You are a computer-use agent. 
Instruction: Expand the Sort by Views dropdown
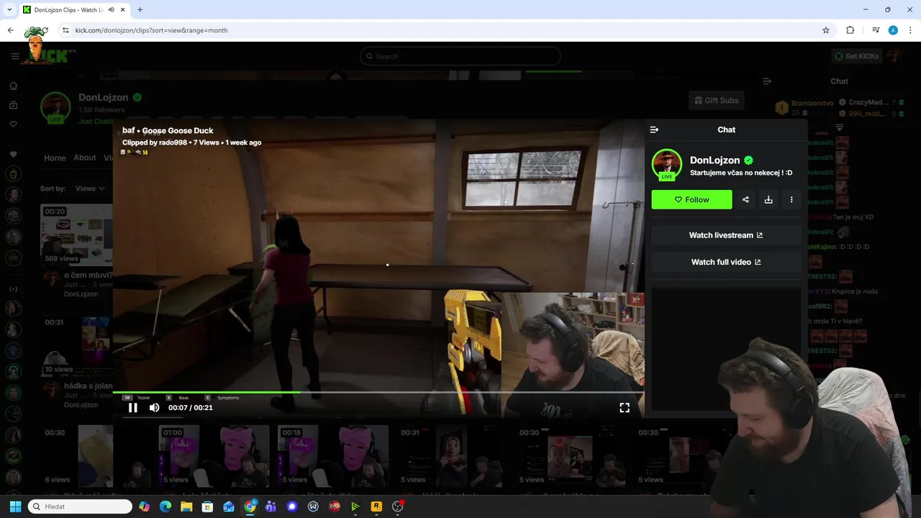click(90, 188)
